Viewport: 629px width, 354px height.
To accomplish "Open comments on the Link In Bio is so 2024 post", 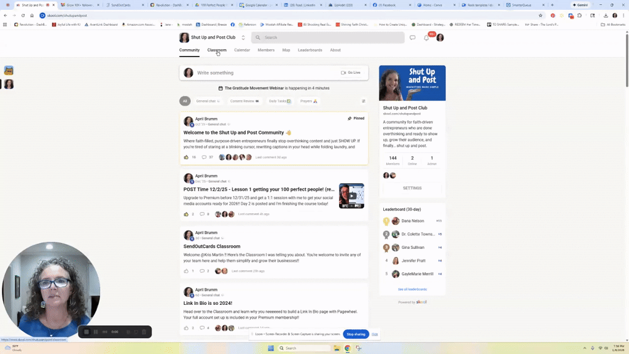I will (x=202, y=328).
